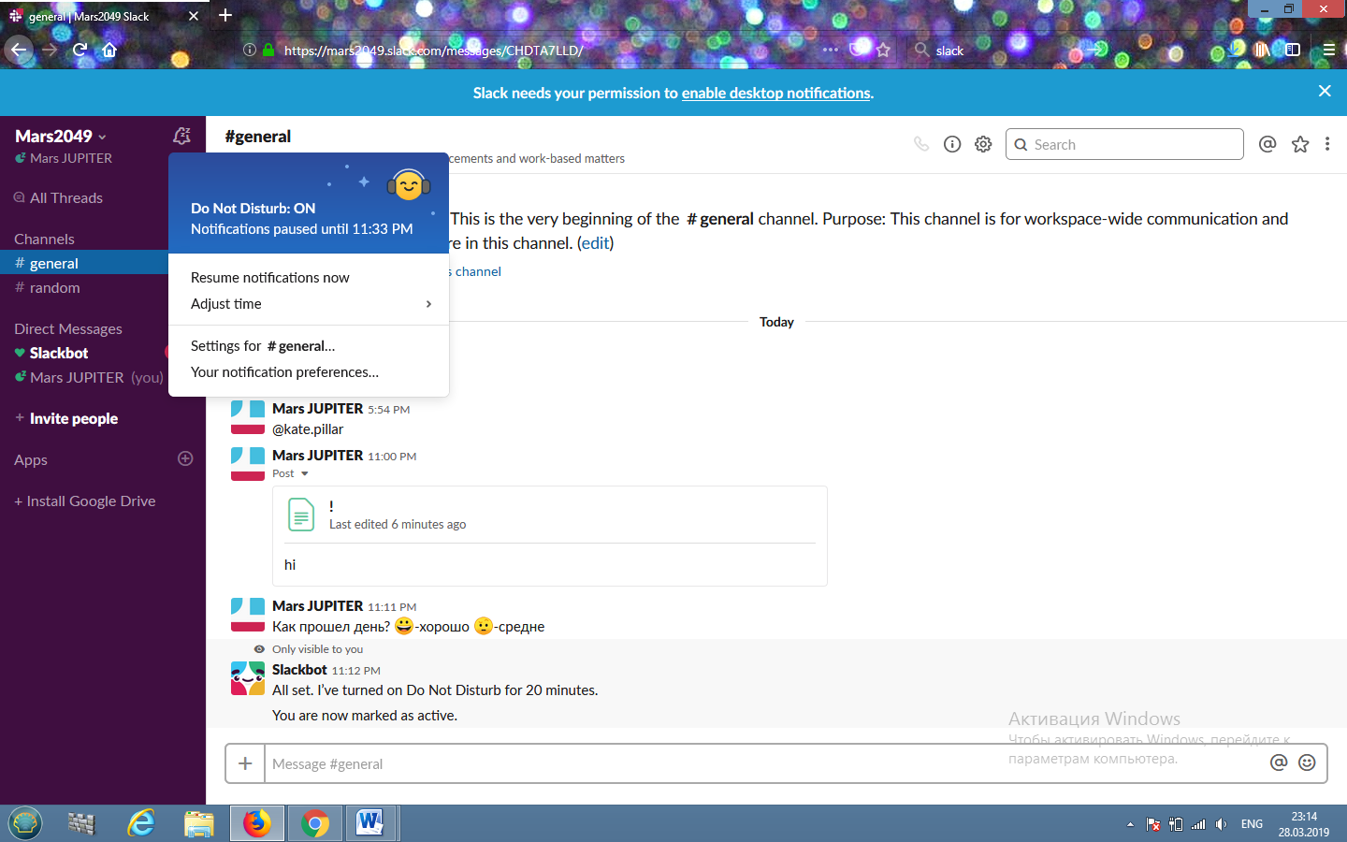
Task: Open Post dropdown arrow under message
Action: 305,473
